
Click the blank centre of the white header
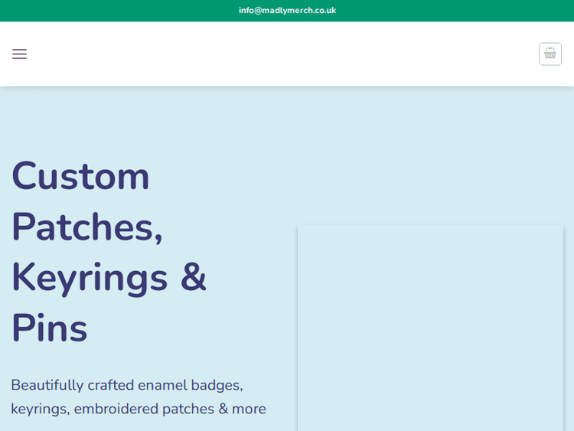pyautogui.click(x=287, y=54)
